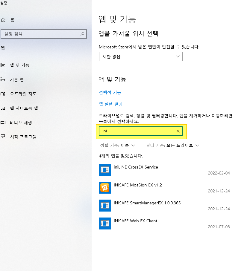
Task: Select 기본 앱 in the sidebar
Action: 17,79
